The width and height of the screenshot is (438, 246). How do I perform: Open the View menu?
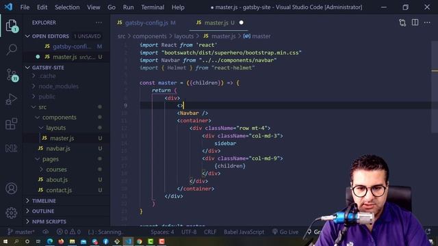tap(93, 8)
